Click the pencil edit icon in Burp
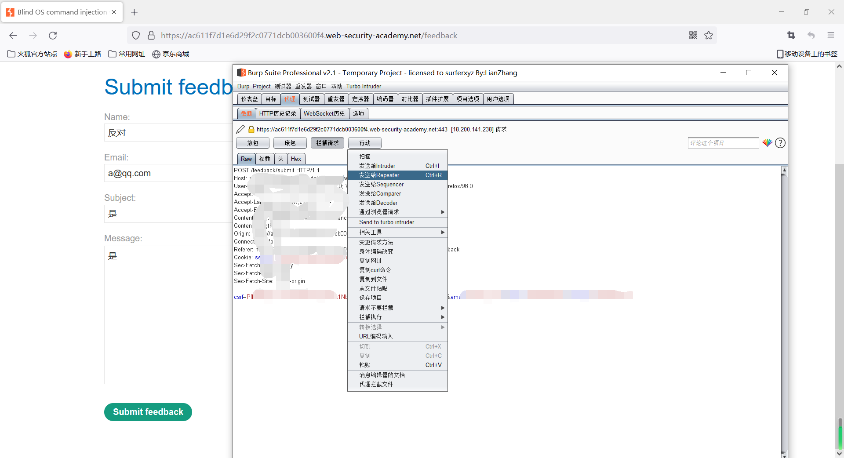The height and width of the screenshot is (458, 844). pyautogui.click(x=240, y=129)
